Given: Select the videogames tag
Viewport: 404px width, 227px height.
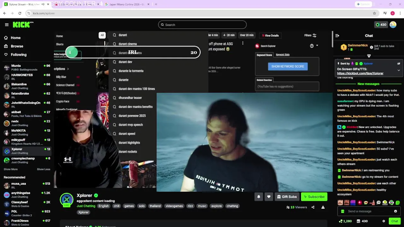Looking at the screenshot, I should coord(174,206).
